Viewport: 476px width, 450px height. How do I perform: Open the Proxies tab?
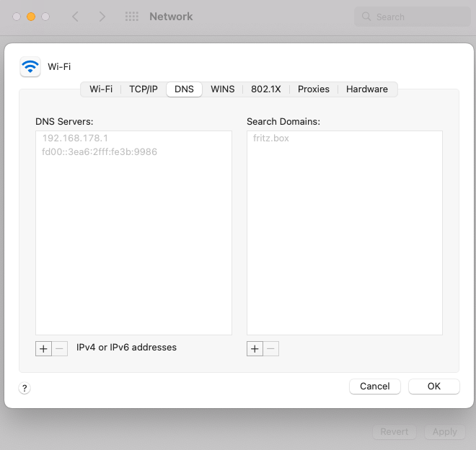tap(313, 89)
